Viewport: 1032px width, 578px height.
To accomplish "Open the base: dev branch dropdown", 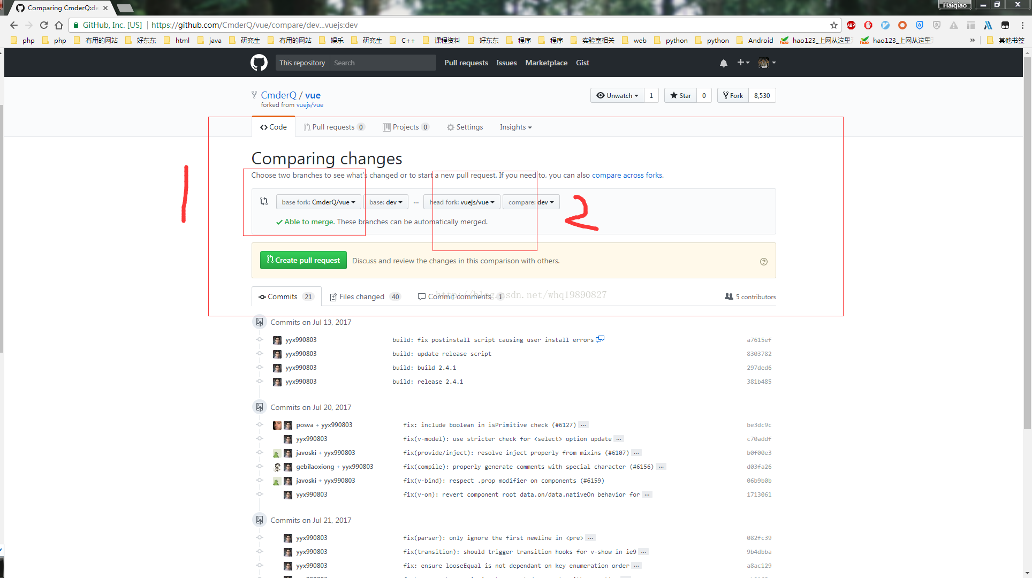I will tap(385, 202).
